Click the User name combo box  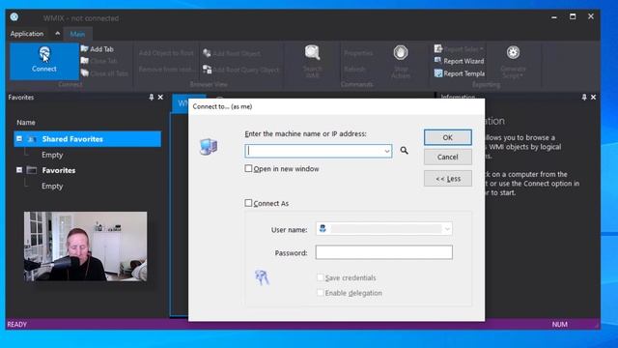[x=384, y=229]
